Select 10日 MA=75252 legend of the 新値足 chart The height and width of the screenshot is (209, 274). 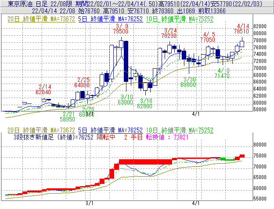[180, 130]
